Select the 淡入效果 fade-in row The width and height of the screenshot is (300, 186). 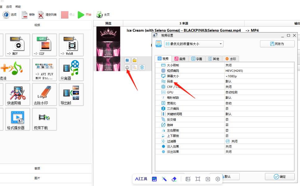coord(225,147)
